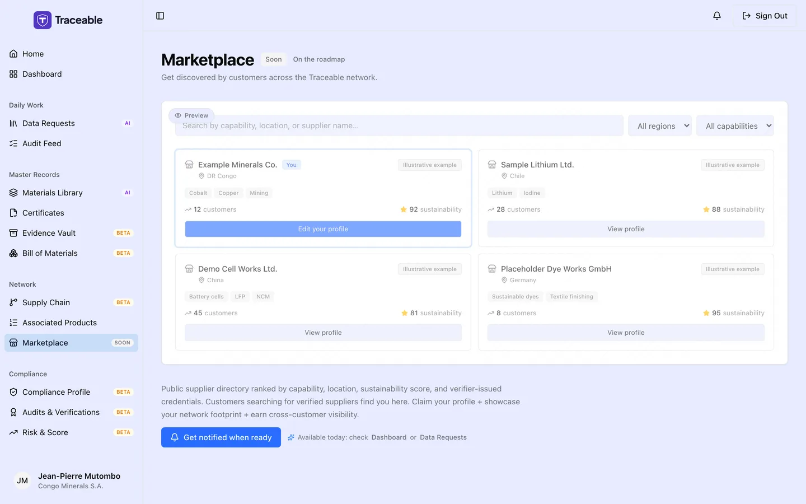Screen dimensions: 806x504
Task: Click the Battery cells tag
Action: (206, 297)
